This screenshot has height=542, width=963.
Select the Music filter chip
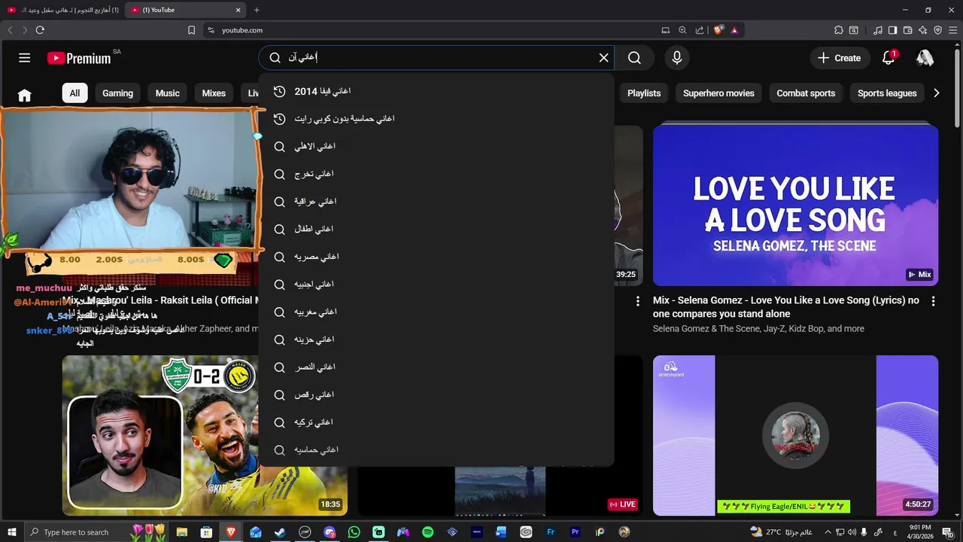click(x=167, y=93)
